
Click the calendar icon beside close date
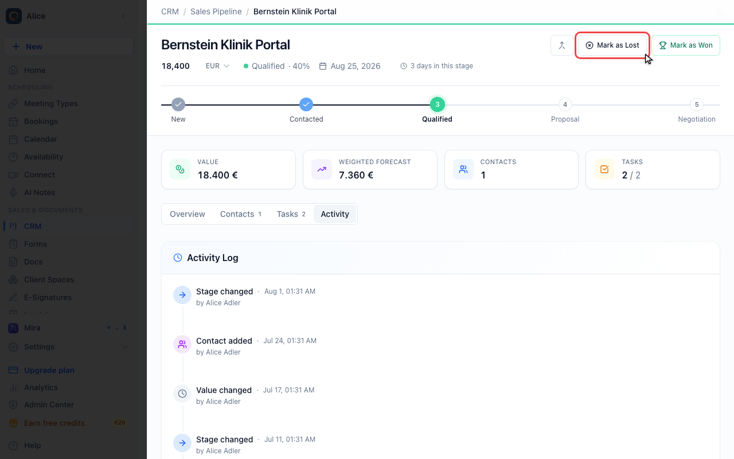[323, 66]
